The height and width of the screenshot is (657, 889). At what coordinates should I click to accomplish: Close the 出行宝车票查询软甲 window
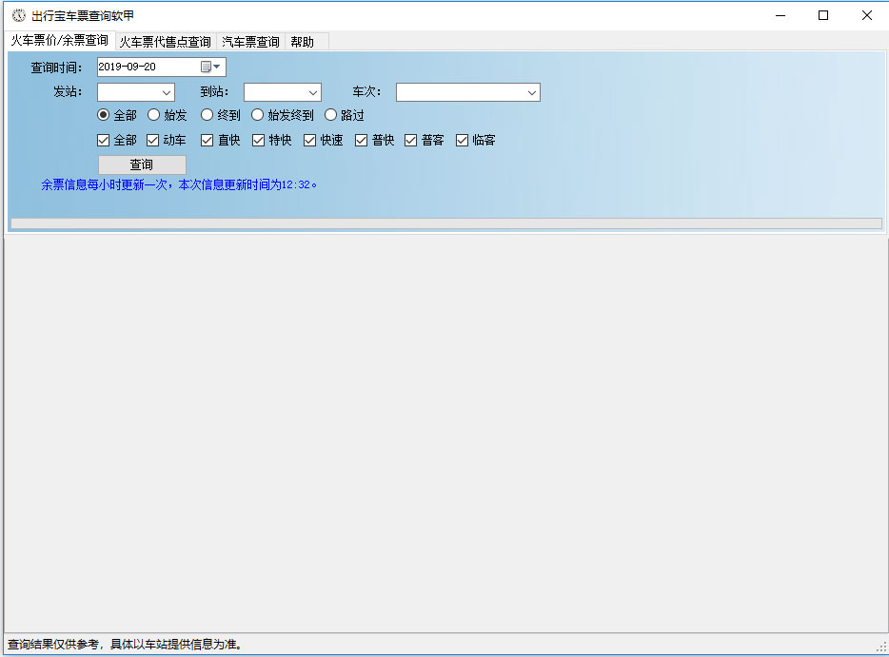[867, 15]
